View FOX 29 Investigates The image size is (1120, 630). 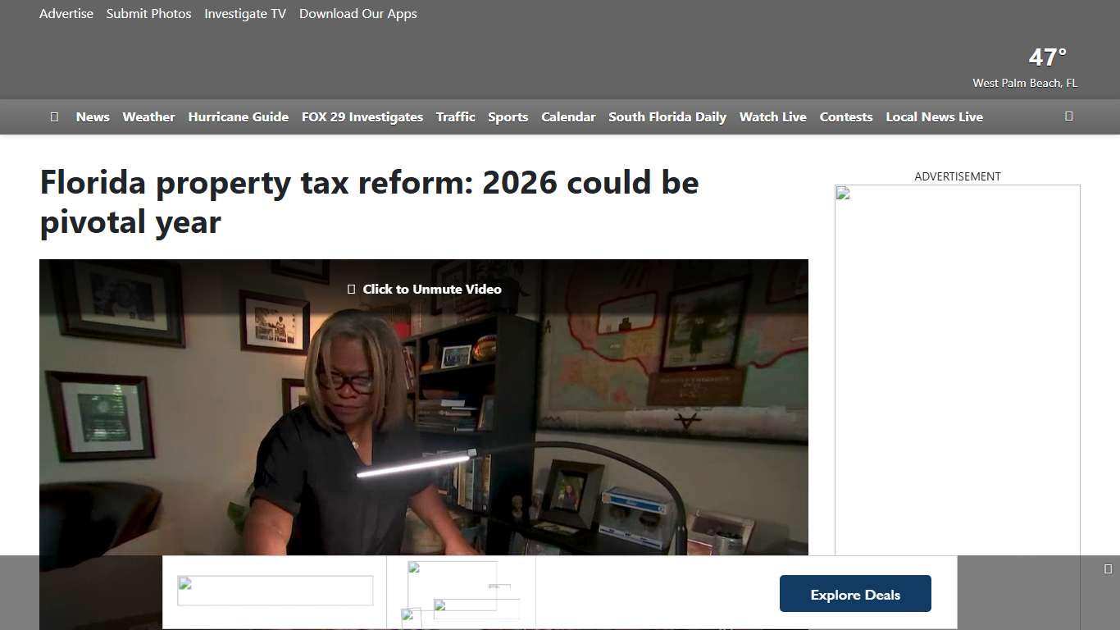coord(362,116)
